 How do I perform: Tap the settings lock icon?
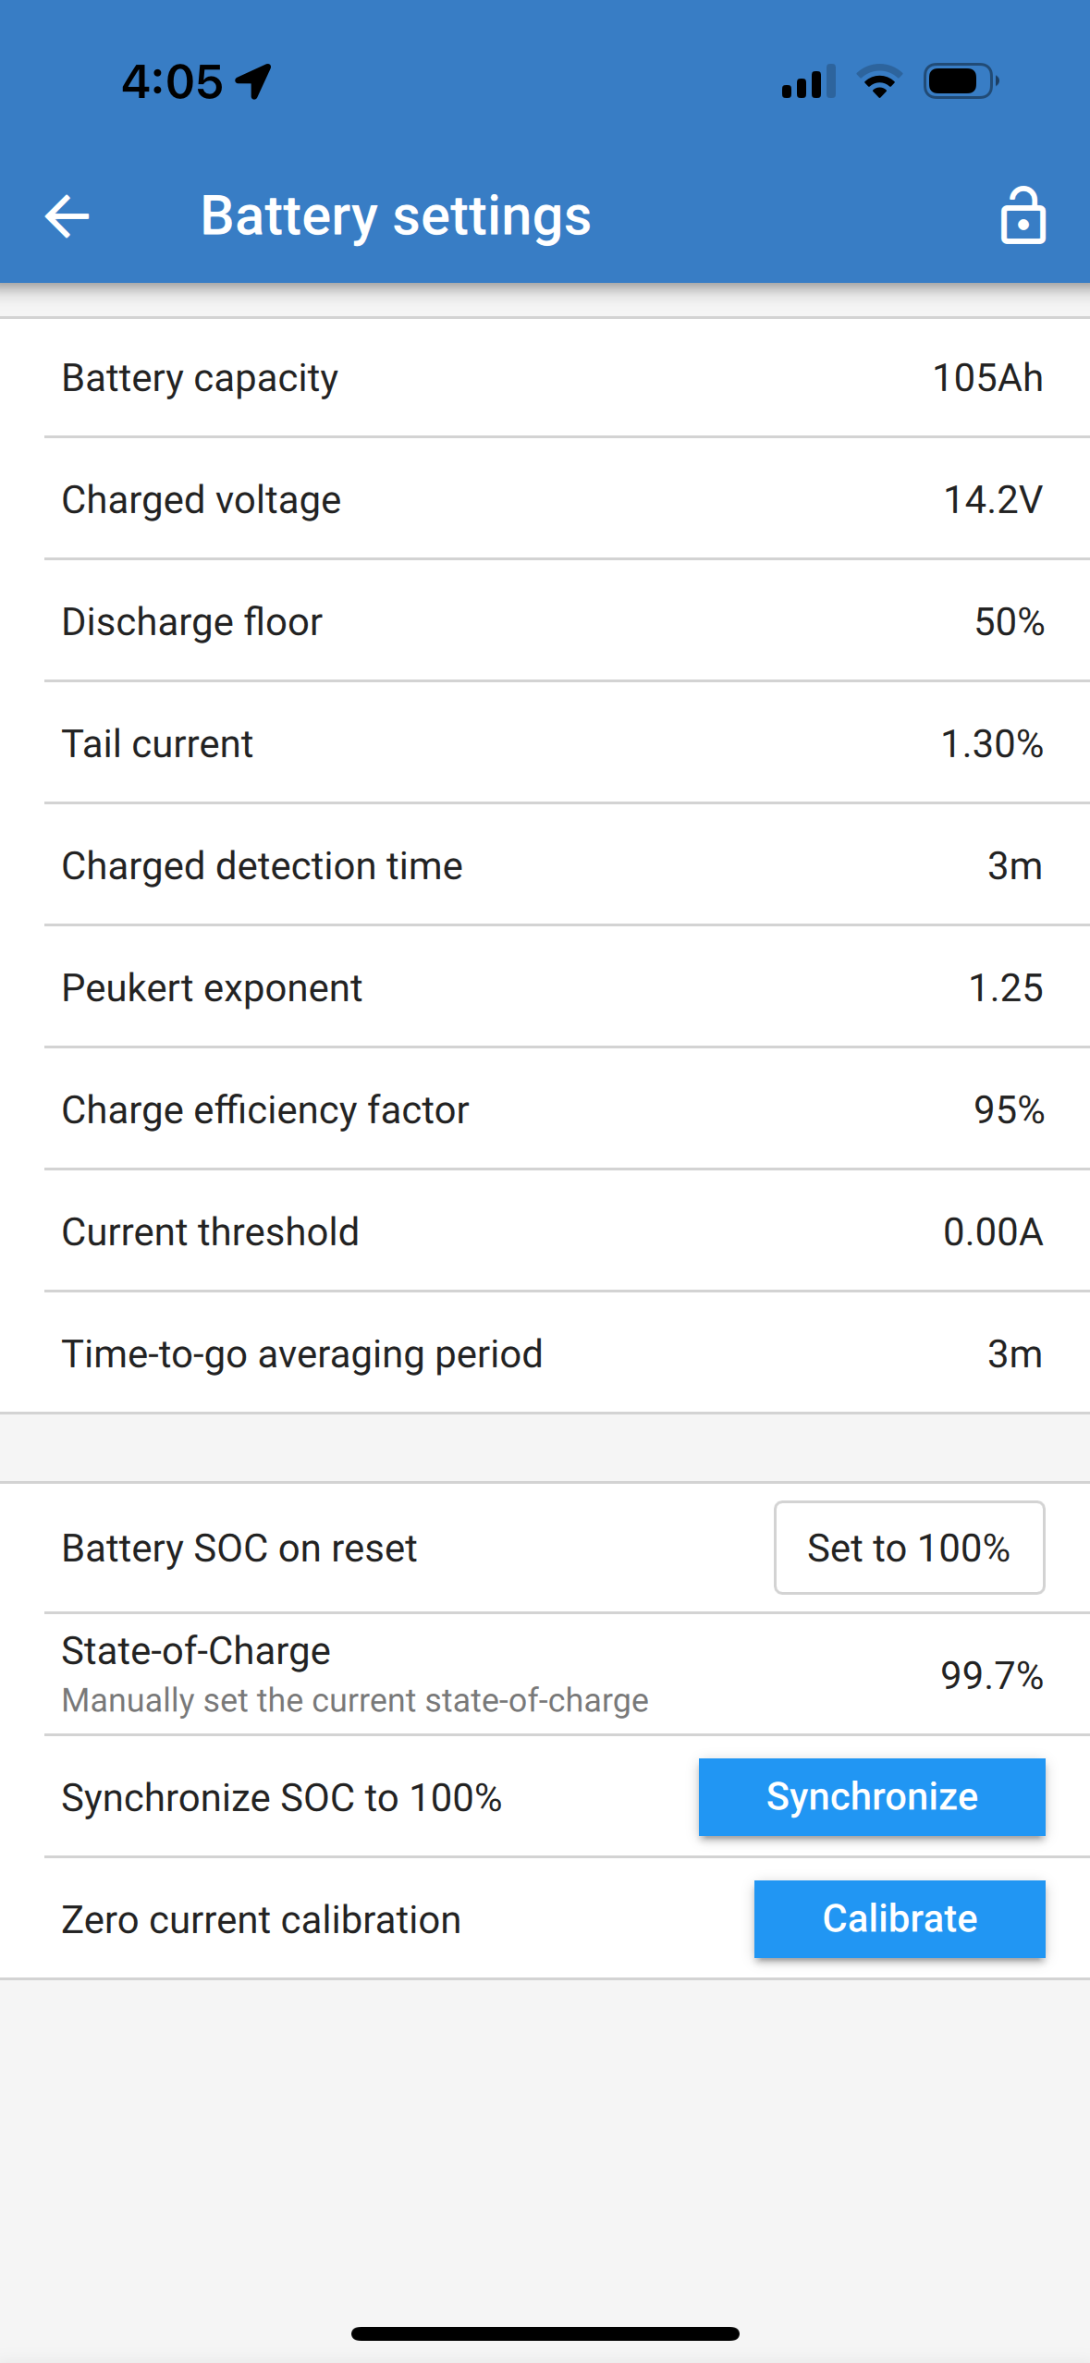(x=1023, y=216)
